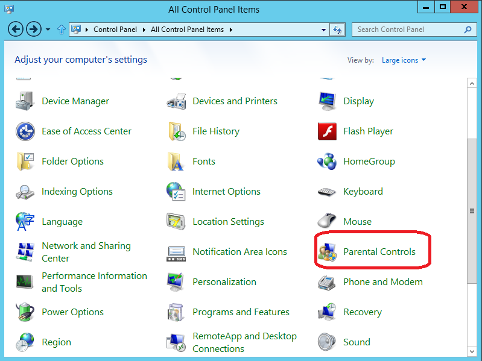Click All Control Panel Items breadcrumb
The height and width of the screenshot is (361, 482).
coord(187,30)
